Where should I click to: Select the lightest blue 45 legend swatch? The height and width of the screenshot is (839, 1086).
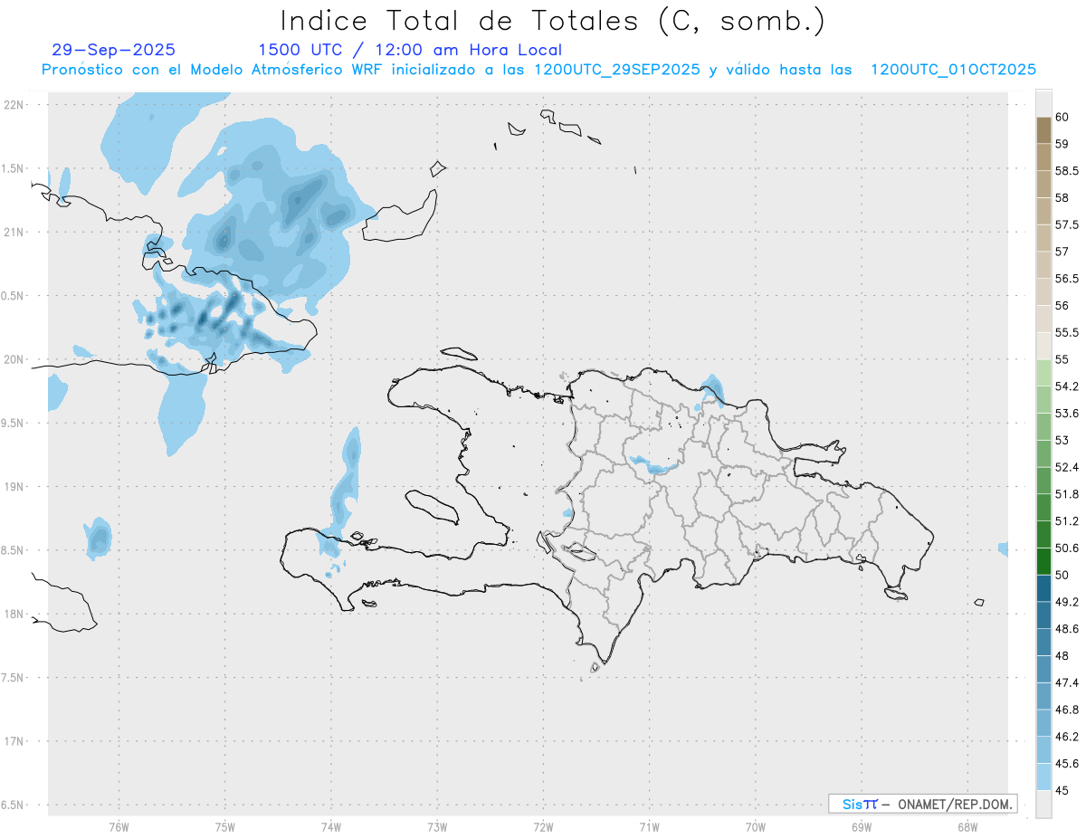[1043, 777]
